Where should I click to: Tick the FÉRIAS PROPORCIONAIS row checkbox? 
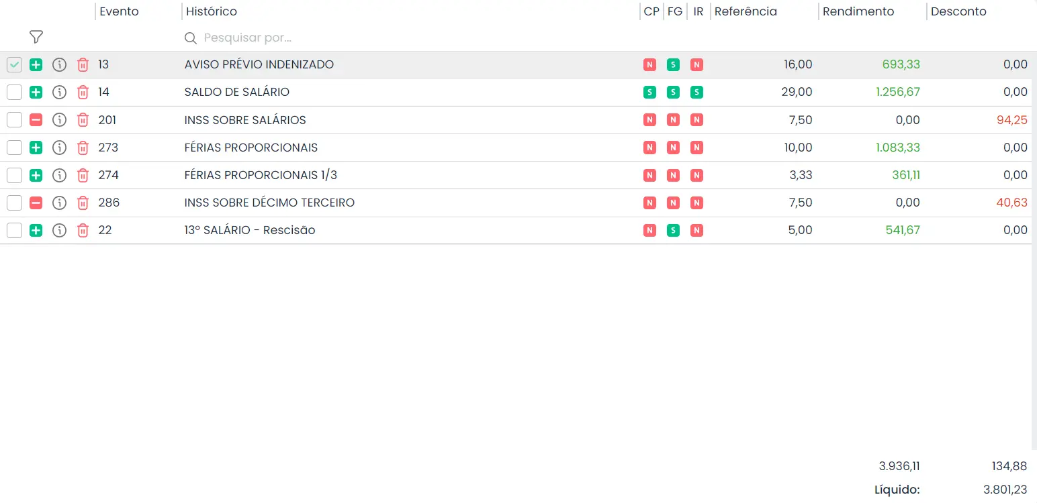pos(14,148)
